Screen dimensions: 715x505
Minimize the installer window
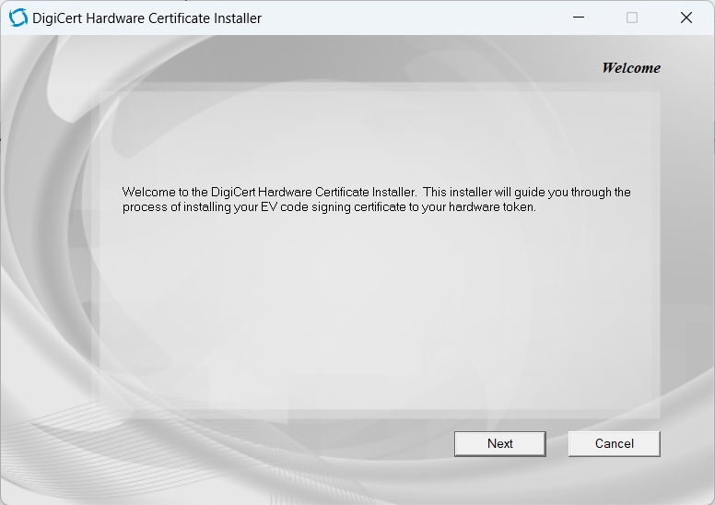click(579, 18)
